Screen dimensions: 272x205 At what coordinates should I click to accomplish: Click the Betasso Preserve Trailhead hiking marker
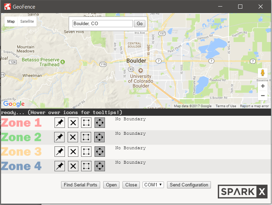[62, 62]
